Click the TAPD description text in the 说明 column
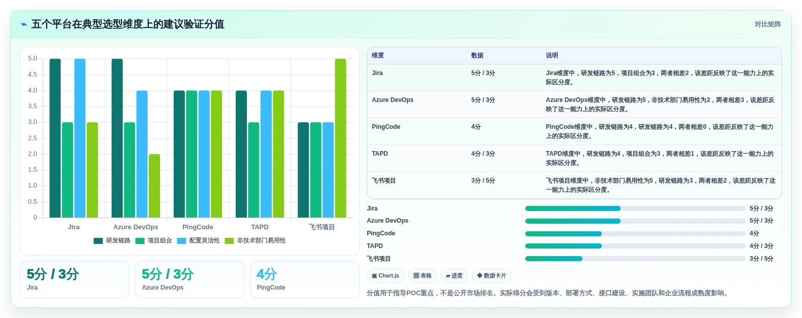802x318 pixels. click(660, 158)
